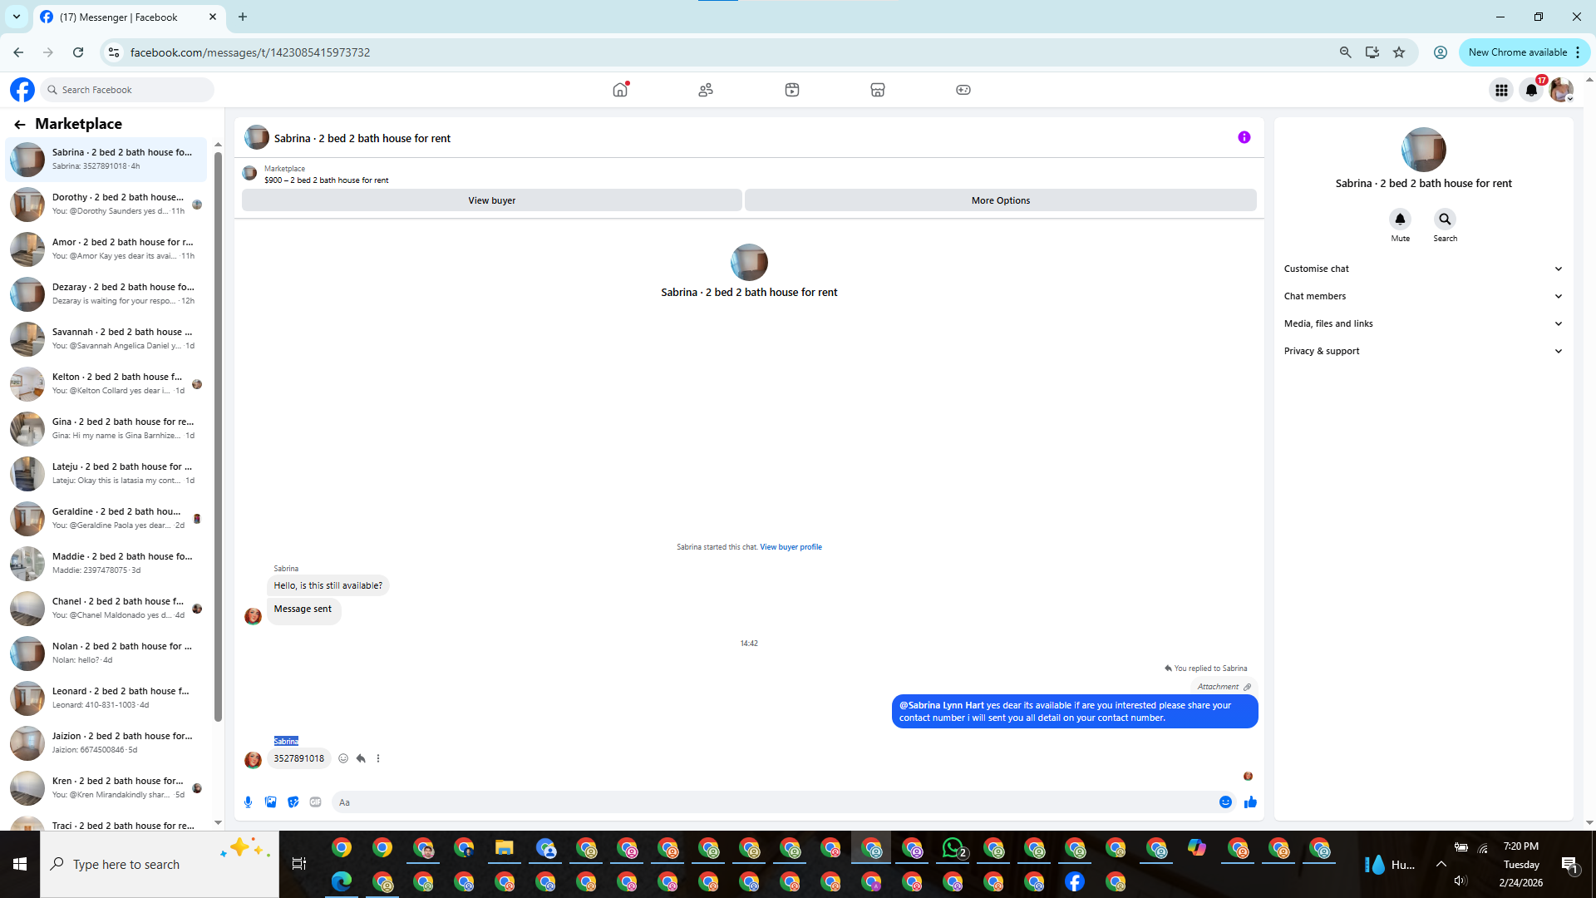The image size is (1596, 898).
Task: Open View buyer profile link
Action: (791, 547)
